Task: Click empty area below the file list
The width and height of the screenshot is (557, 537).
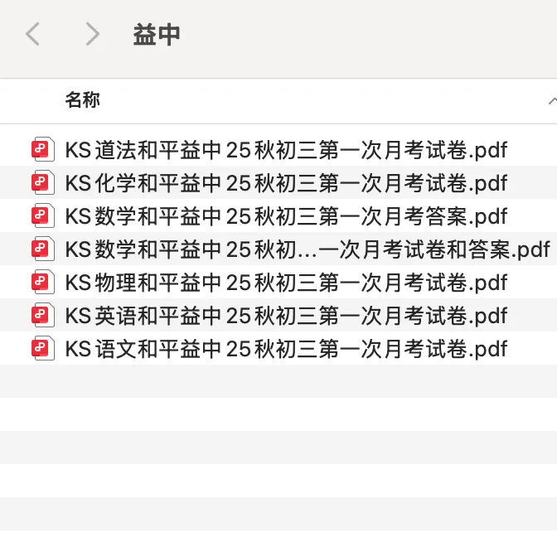Action: (x=278, y=447)
